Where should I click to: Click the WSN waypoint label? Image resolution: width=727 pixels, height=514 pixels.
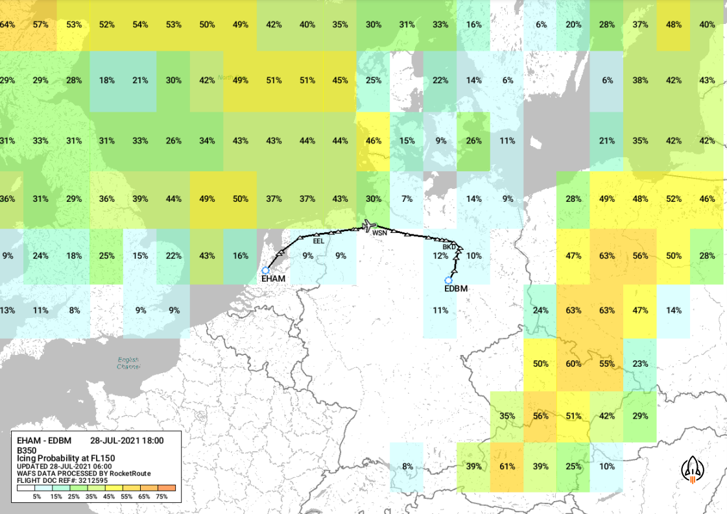(380, 231)
